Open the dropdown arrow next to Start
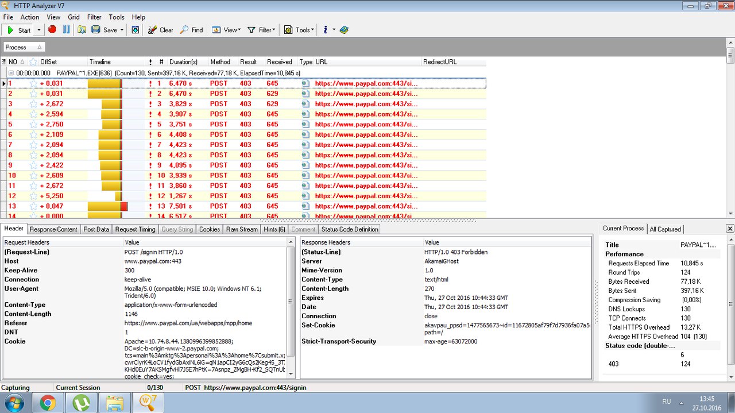735x413 pixels. 39,30
